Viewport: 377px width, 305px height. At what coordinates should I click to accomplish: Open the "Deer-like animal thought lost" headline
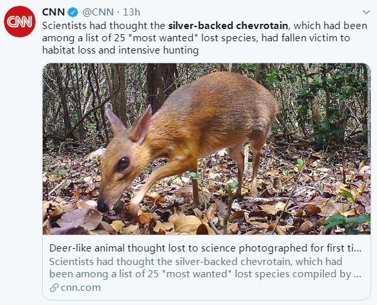(206, 248)
